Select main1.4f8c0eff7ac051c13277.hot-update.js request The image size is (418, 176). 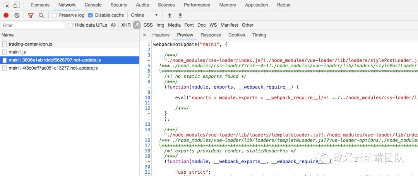point(69,68)
